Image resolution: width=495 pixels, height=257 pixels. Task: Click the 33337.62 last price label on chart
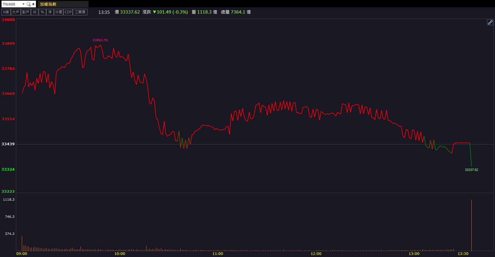coord(471,170)
